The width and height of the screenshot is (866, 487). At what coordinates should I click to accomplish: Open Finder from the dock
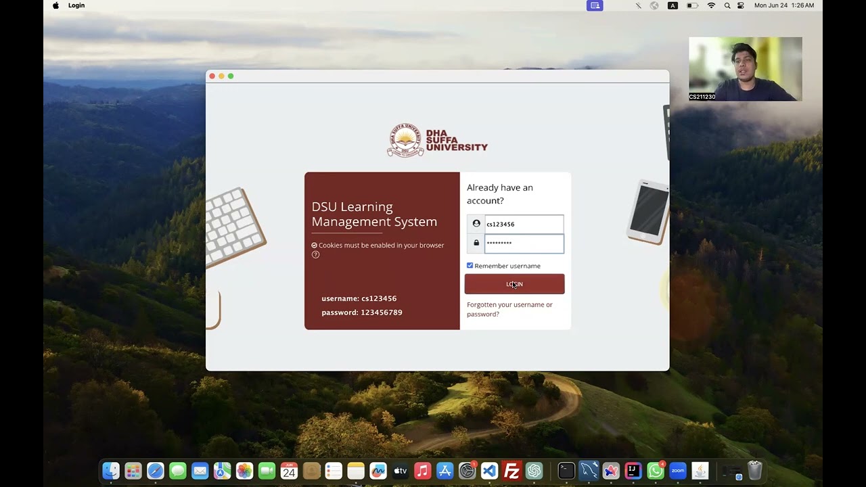coord(111,471)
